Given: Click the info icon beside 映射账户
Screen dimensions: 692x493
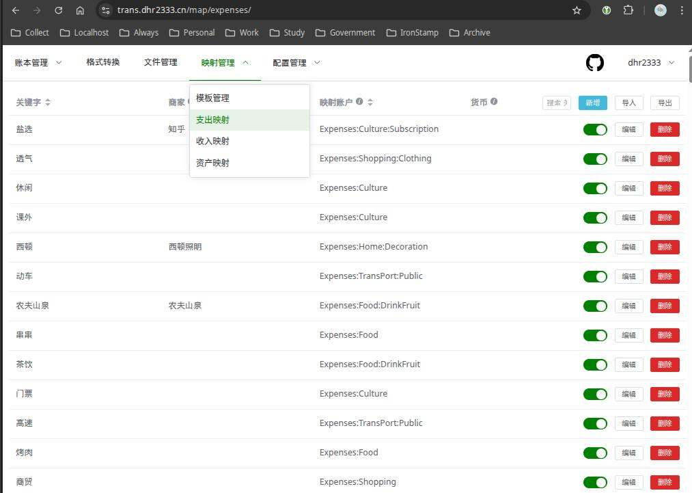Looking at the screenshot, I should point(359,102).
